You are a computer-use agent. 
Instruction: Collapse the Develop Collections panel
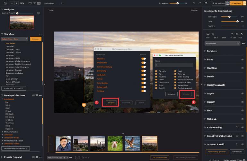2,95
